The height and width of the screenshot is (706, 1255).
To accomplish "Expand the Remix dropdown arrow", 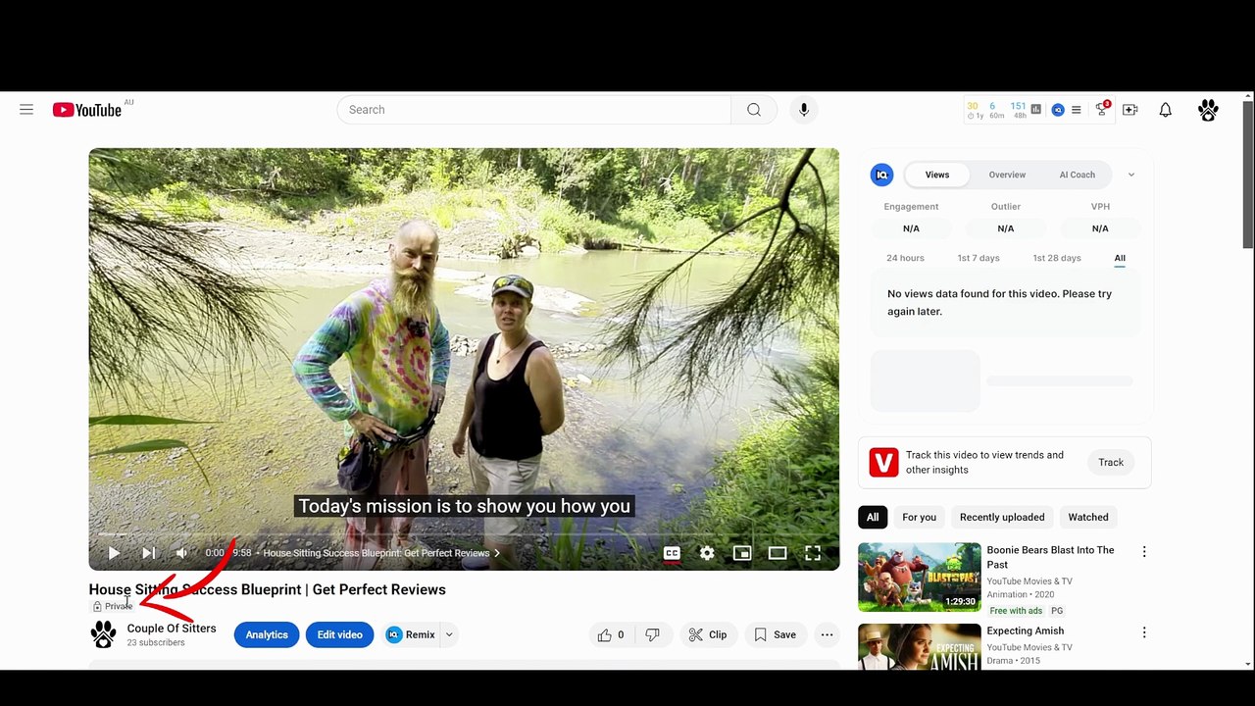I will 449,634.
